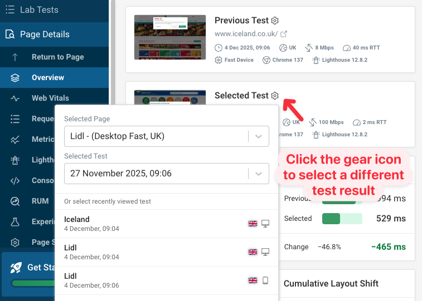Click Fast Device chip icon in Previous Test

click(219, 60)
